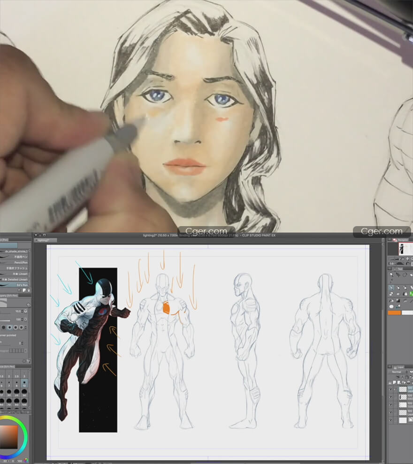Viewport: 413px width, 464px height.
Task: Select the Eraser tool icon
Action: click(x=392, y=294)
